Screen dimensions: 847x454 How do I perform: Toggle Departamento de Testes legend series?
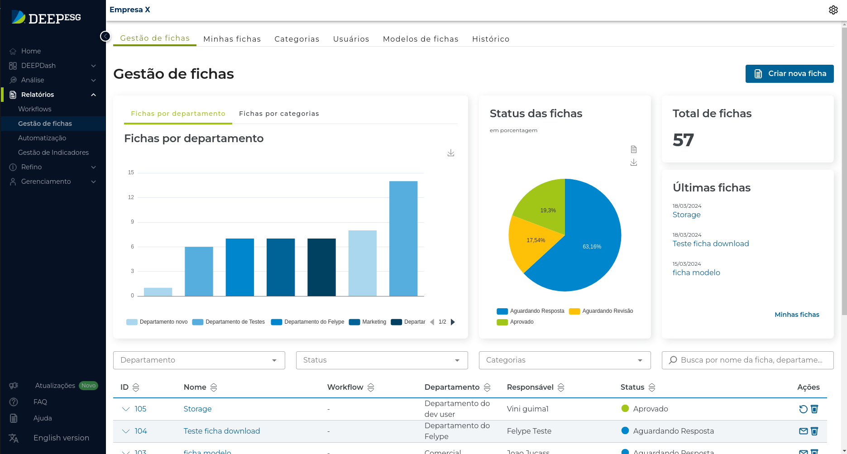pos(229,322)
